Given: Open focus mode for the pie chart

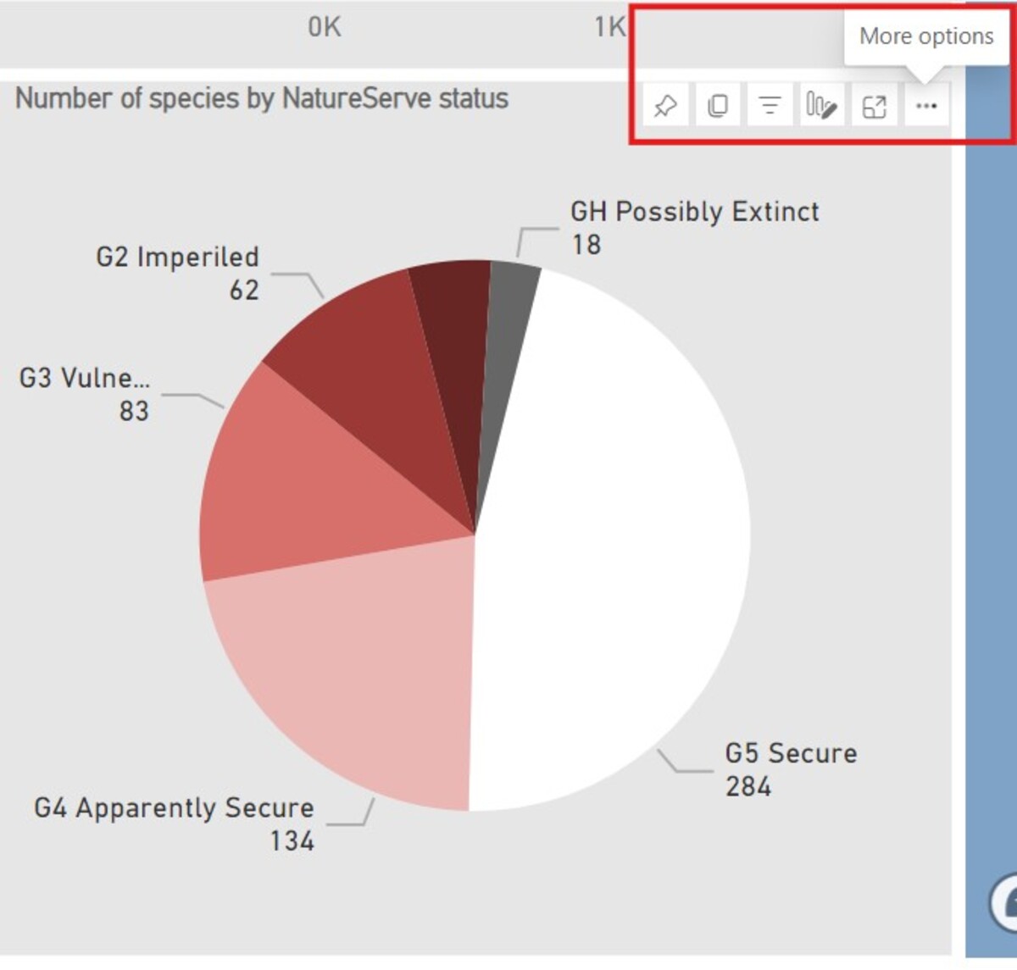Looking at the screenshot, I should (874, 106).
